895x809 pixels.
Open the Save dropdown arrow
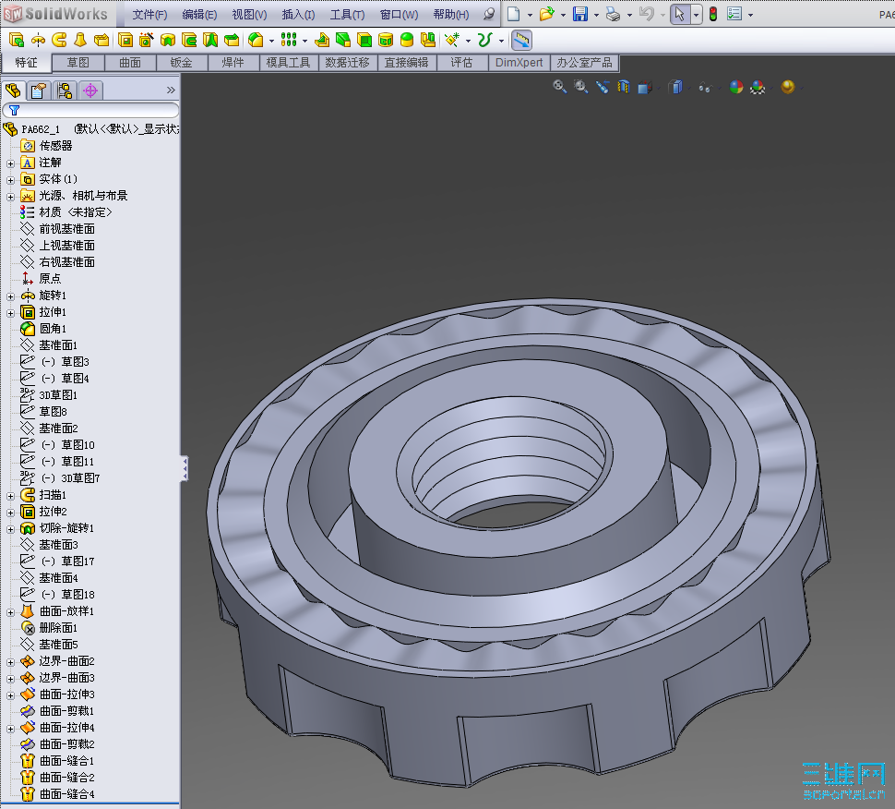pyautogui.click(x=596, y=15)
